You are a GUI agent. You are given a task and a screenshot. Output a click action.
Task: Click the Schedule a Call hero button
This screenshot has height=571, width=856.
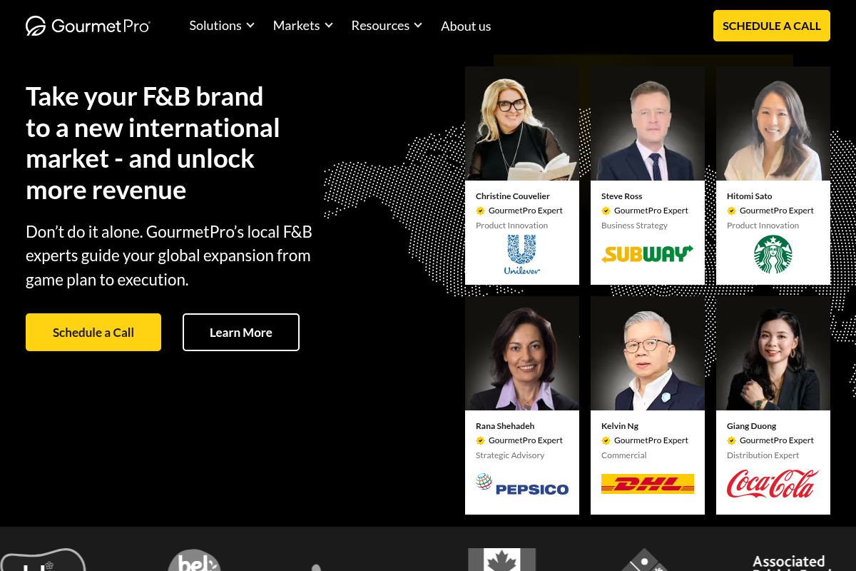[93, 333]
